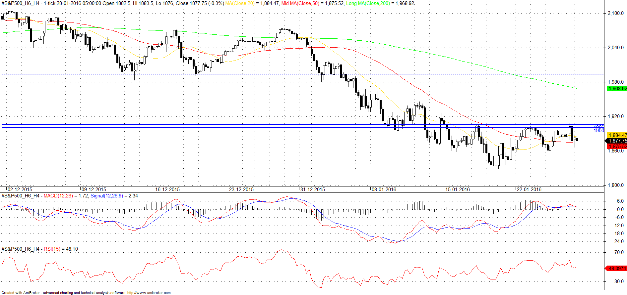Click the 02-12-2015 date marker

click(20, 190)
